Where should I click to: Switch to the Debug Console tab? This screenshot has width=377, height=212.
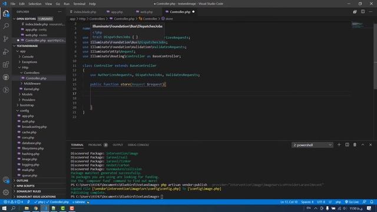point(138,145)
